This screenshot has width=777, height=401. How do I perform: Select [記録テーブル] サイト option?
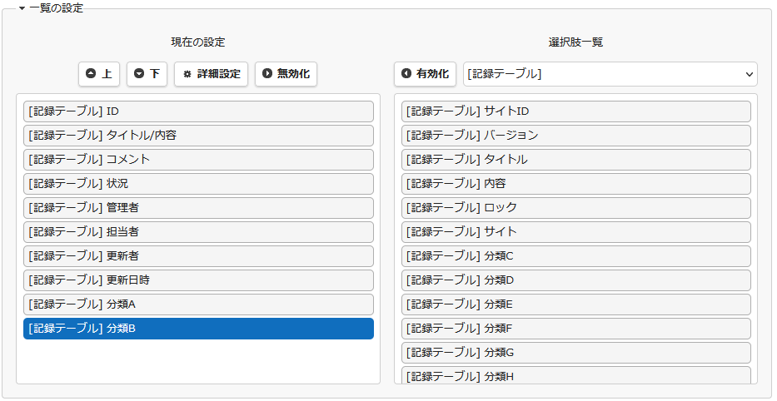[x=575, y=232]
